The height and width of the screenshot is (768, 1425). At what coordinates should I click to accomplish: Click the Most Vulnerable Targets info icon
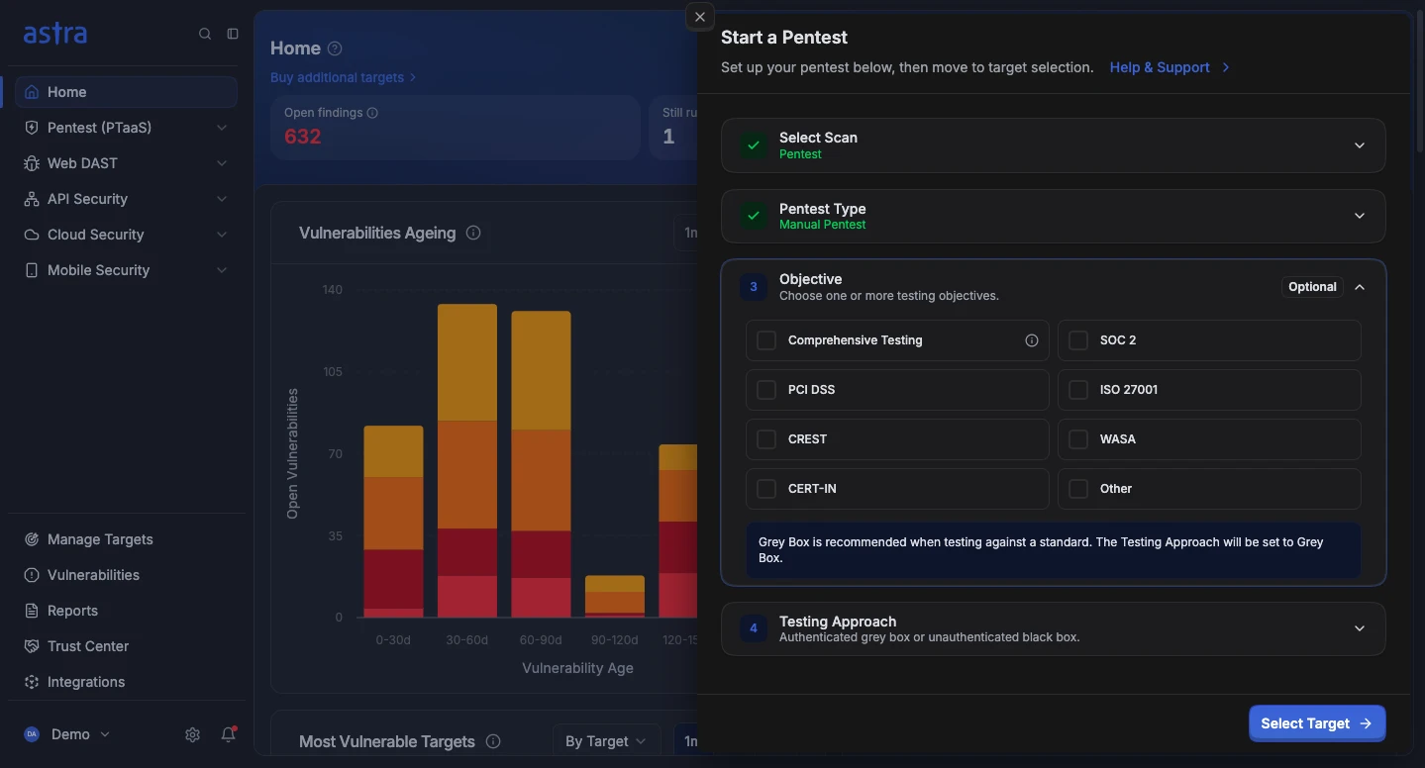pos(493,741)
